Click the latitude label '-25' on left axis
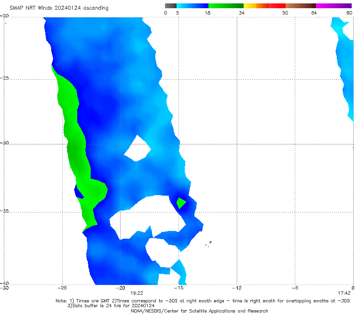357x314 pixels. click(4, 78)
